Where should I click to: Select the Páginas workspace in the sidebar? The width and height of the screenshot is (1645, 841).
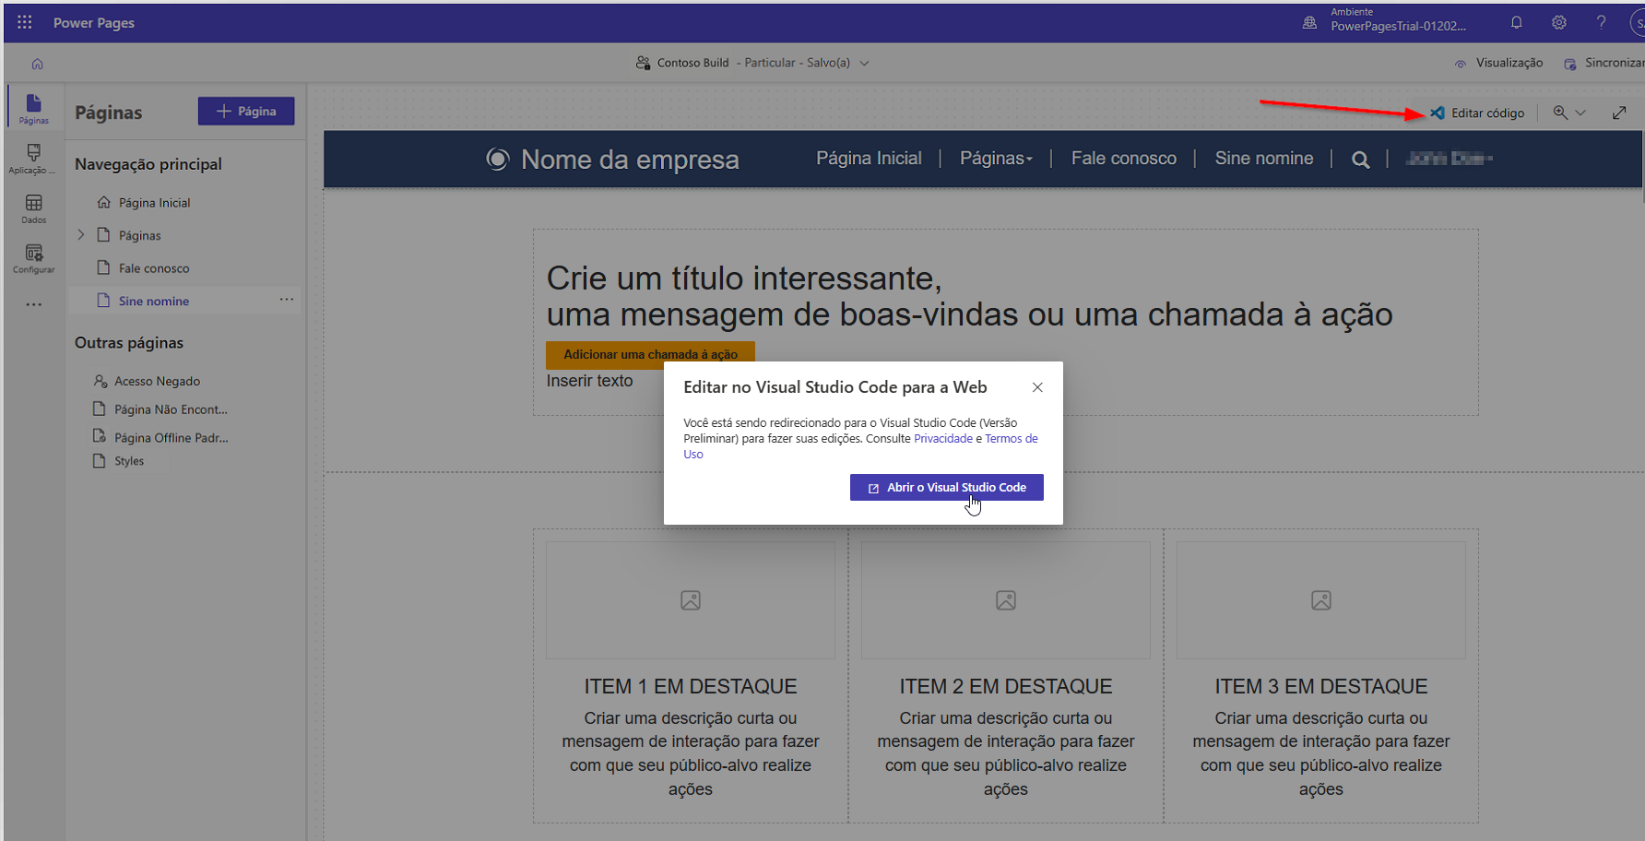(x=34, y=108)
